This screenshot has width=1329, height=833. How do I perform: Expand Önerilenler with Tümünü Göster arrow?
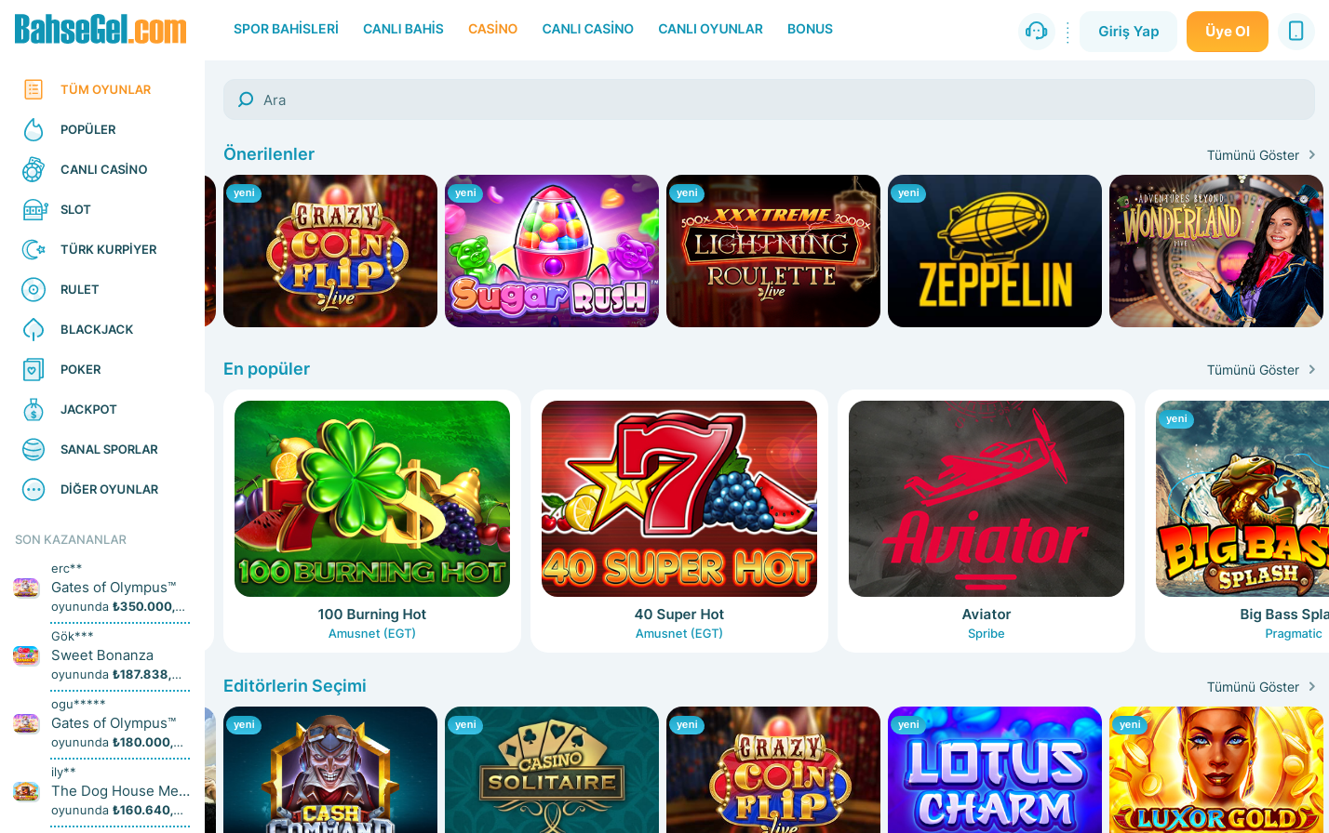click(1261, 155)
